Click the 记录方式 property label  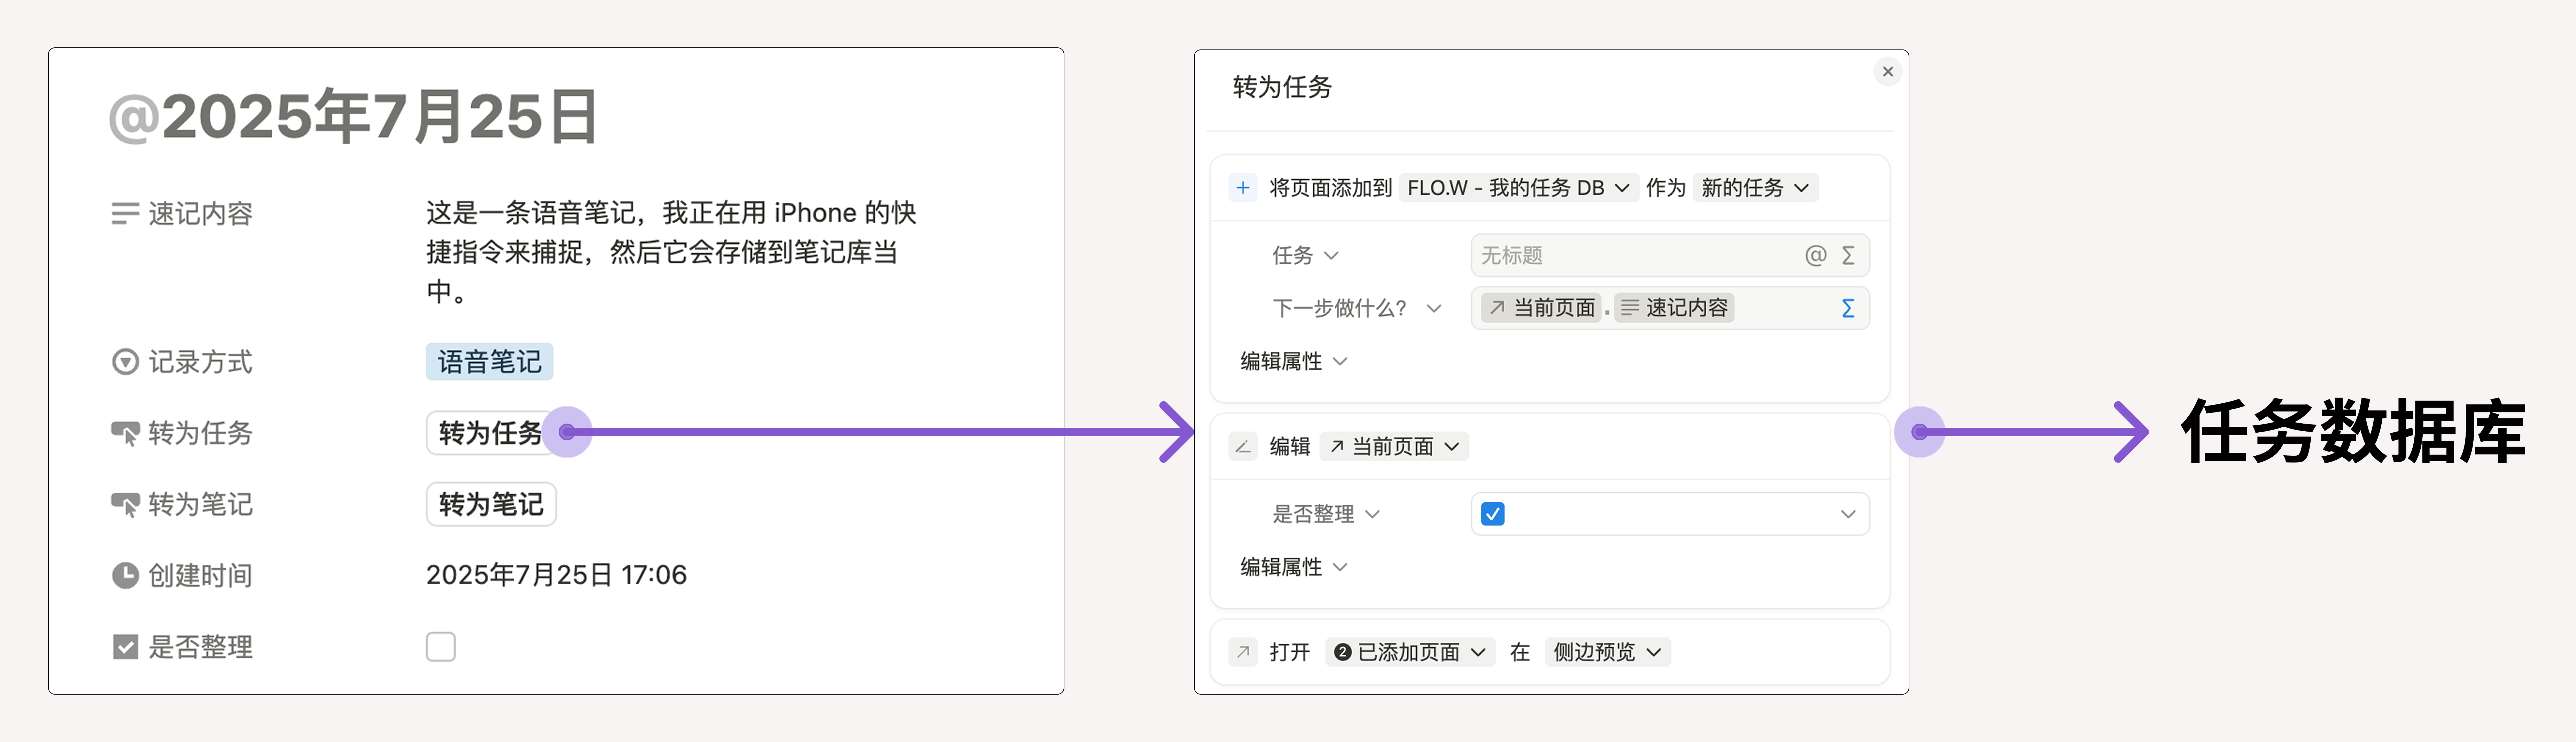(200, 362)
